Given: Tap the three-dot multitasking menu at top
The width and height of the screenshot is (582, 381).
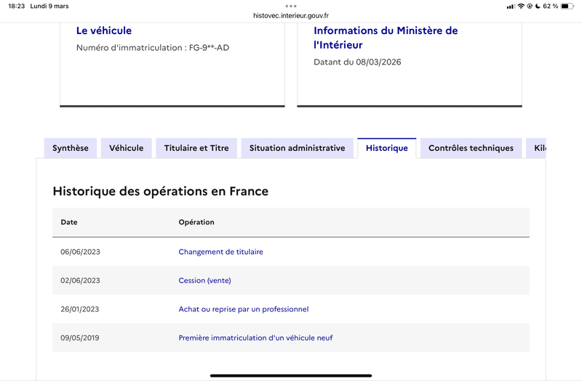Looking at the screenshot, I should coord(291,5).
